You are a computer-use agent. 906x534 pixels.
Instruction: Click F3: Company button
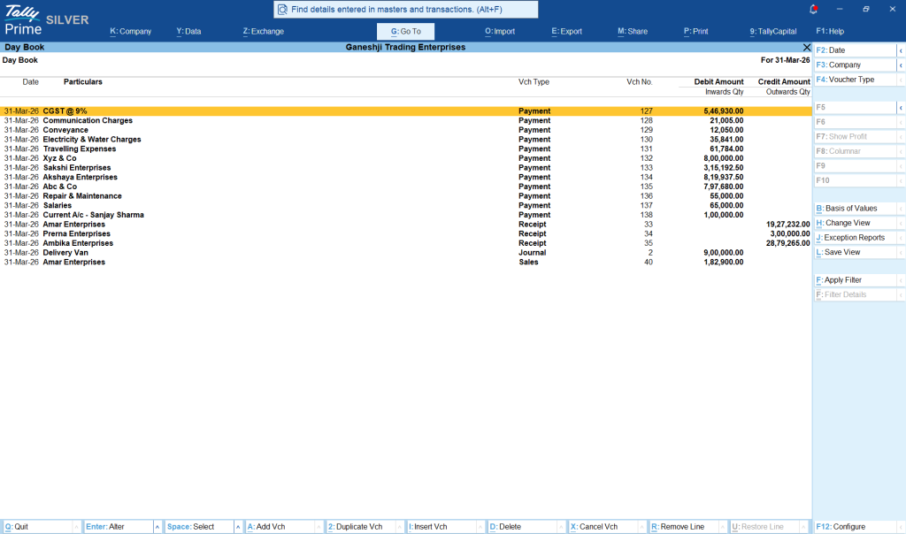tap(856, 65)
